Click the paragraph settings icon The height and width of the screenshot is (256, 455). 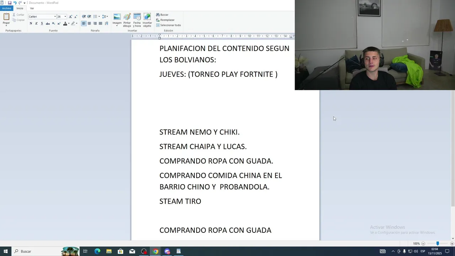(x=106, y=23)
